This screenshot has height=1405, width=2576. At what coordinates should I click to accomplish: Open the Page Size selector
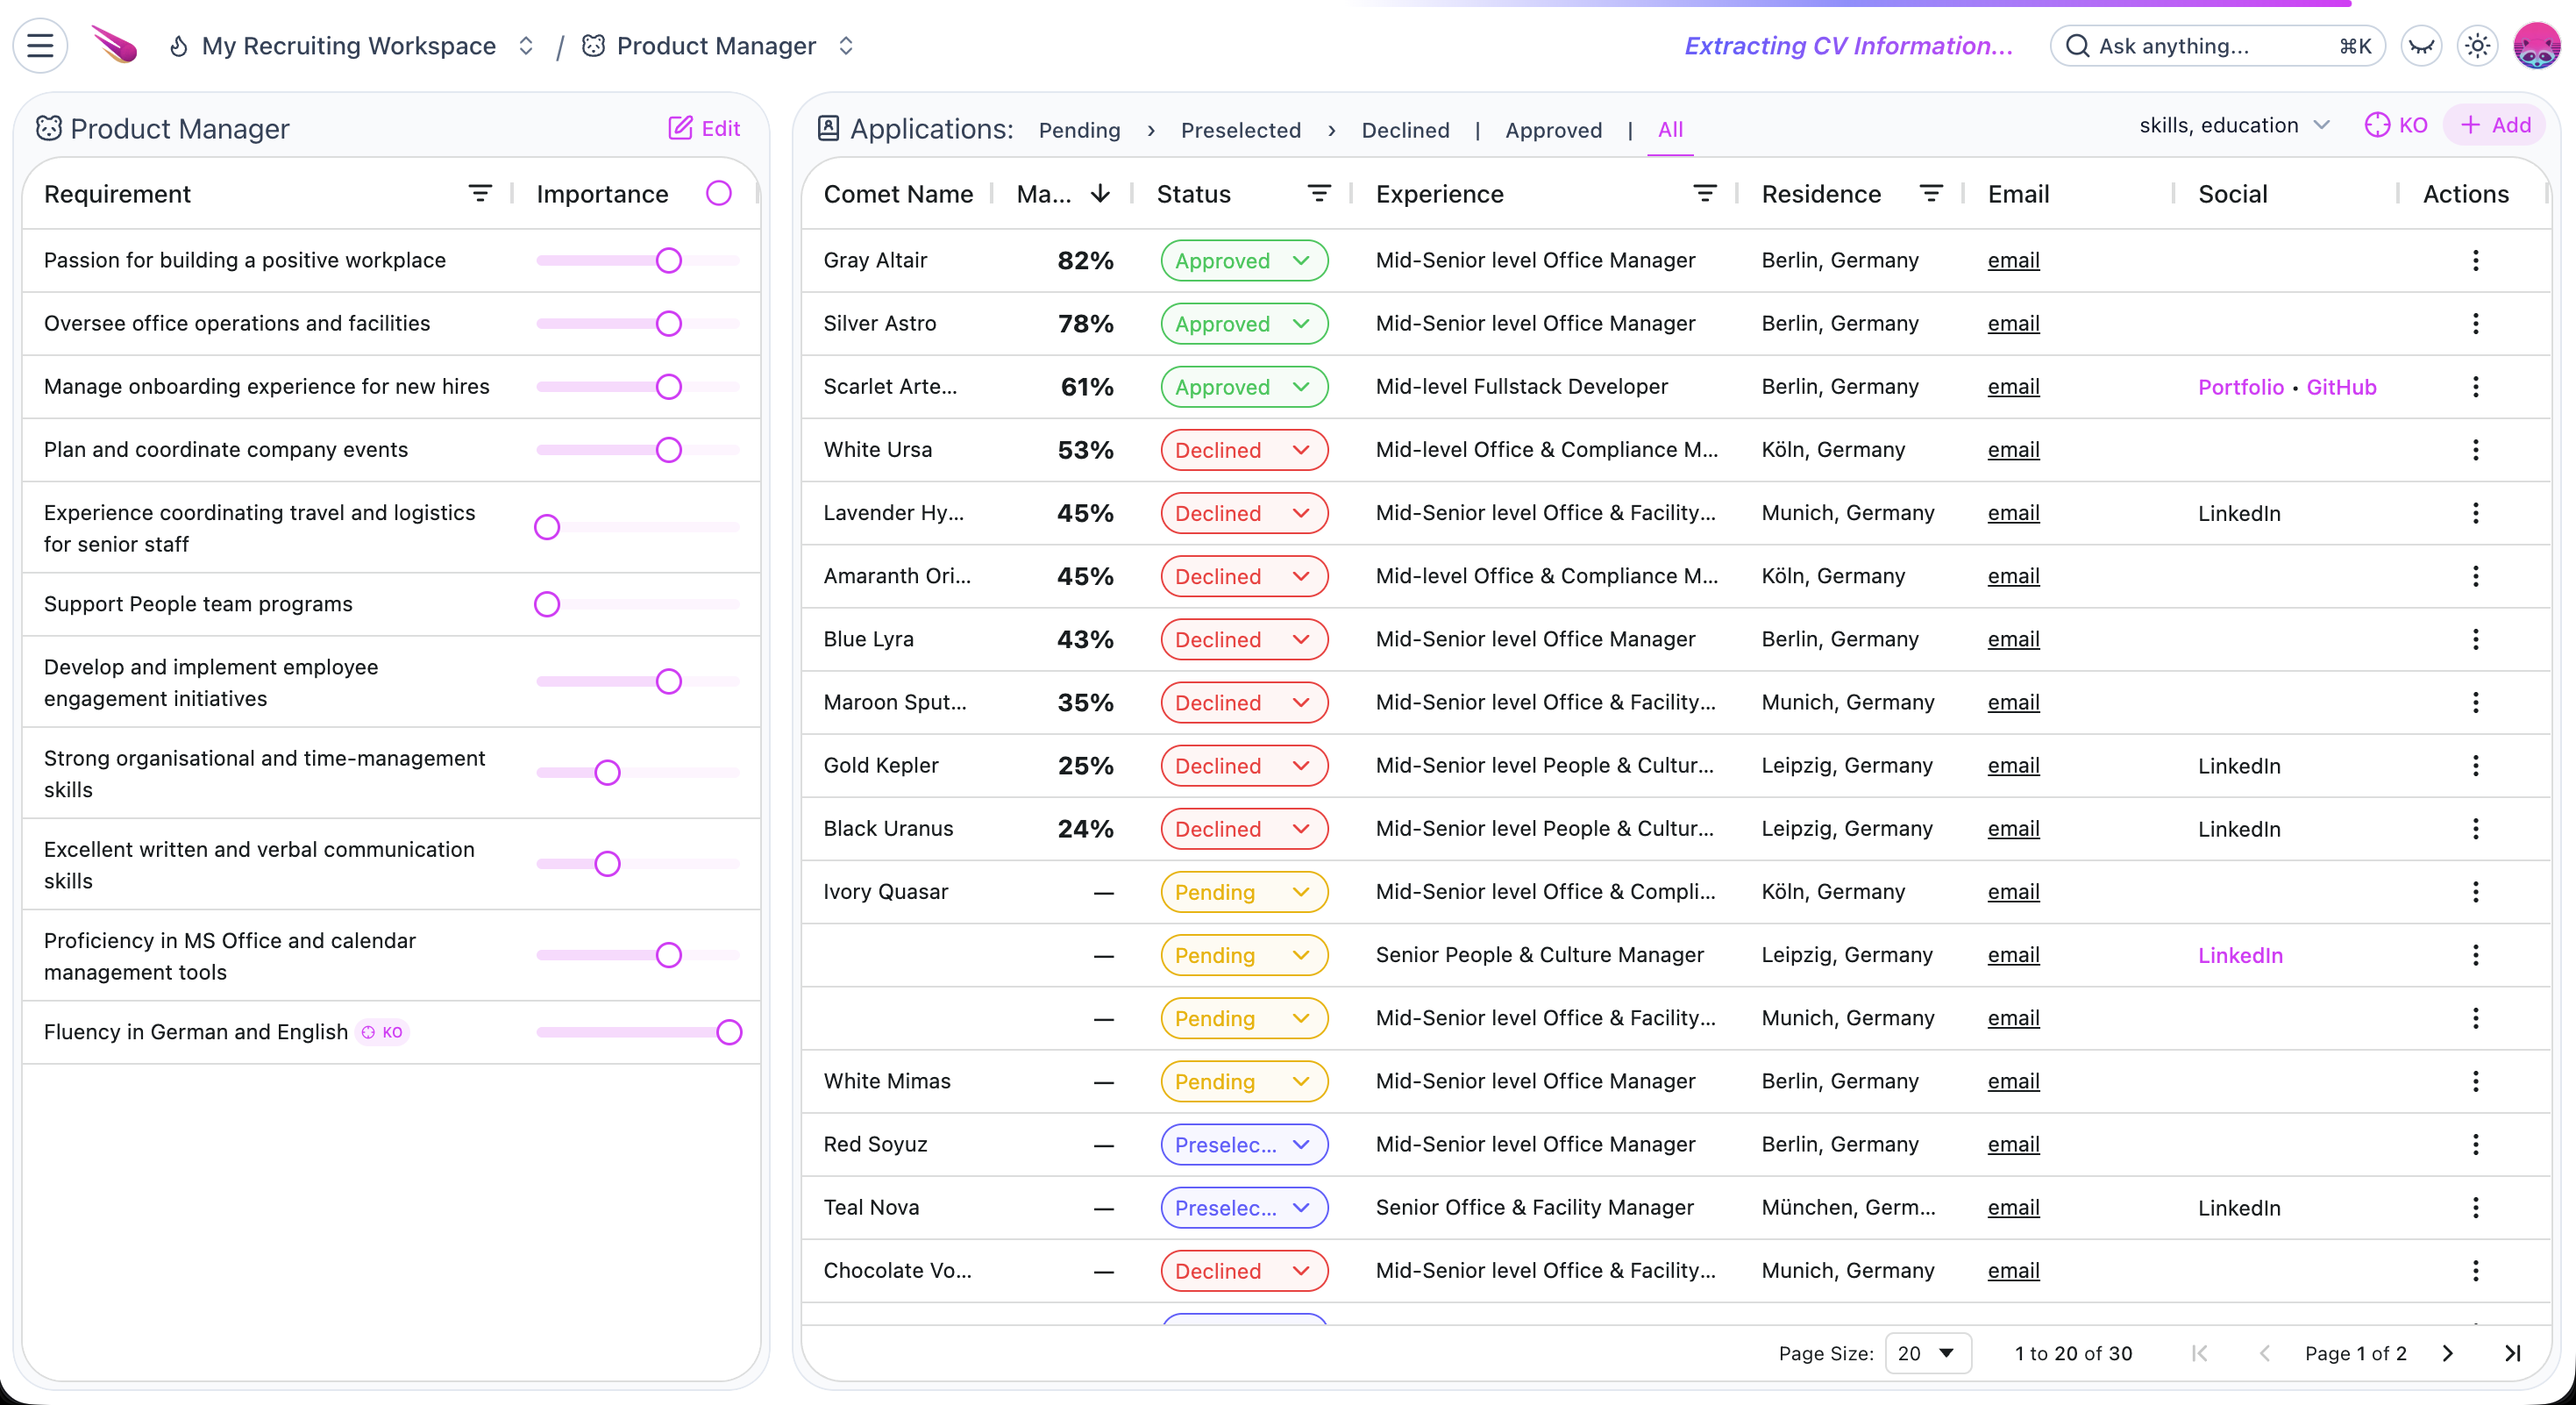1927,1353
